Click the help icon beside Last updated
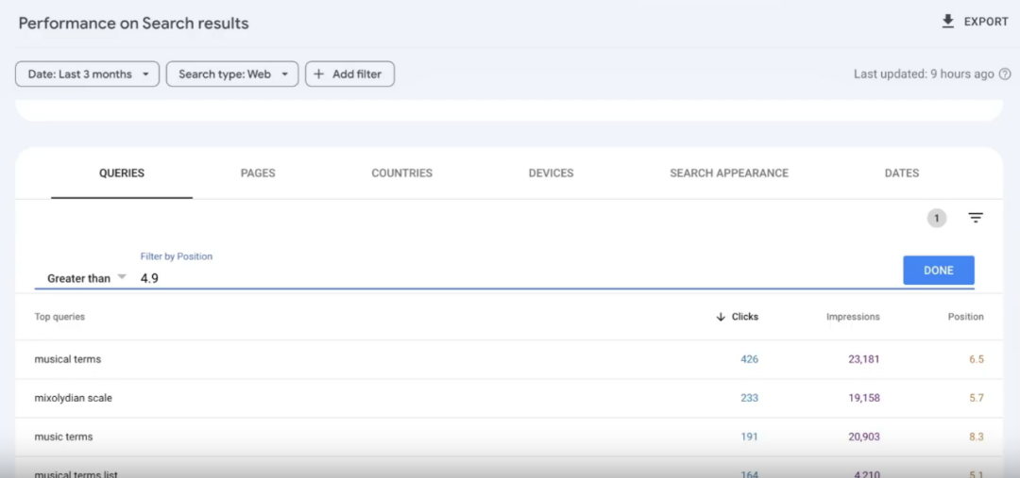 [x=1005, y=74]
